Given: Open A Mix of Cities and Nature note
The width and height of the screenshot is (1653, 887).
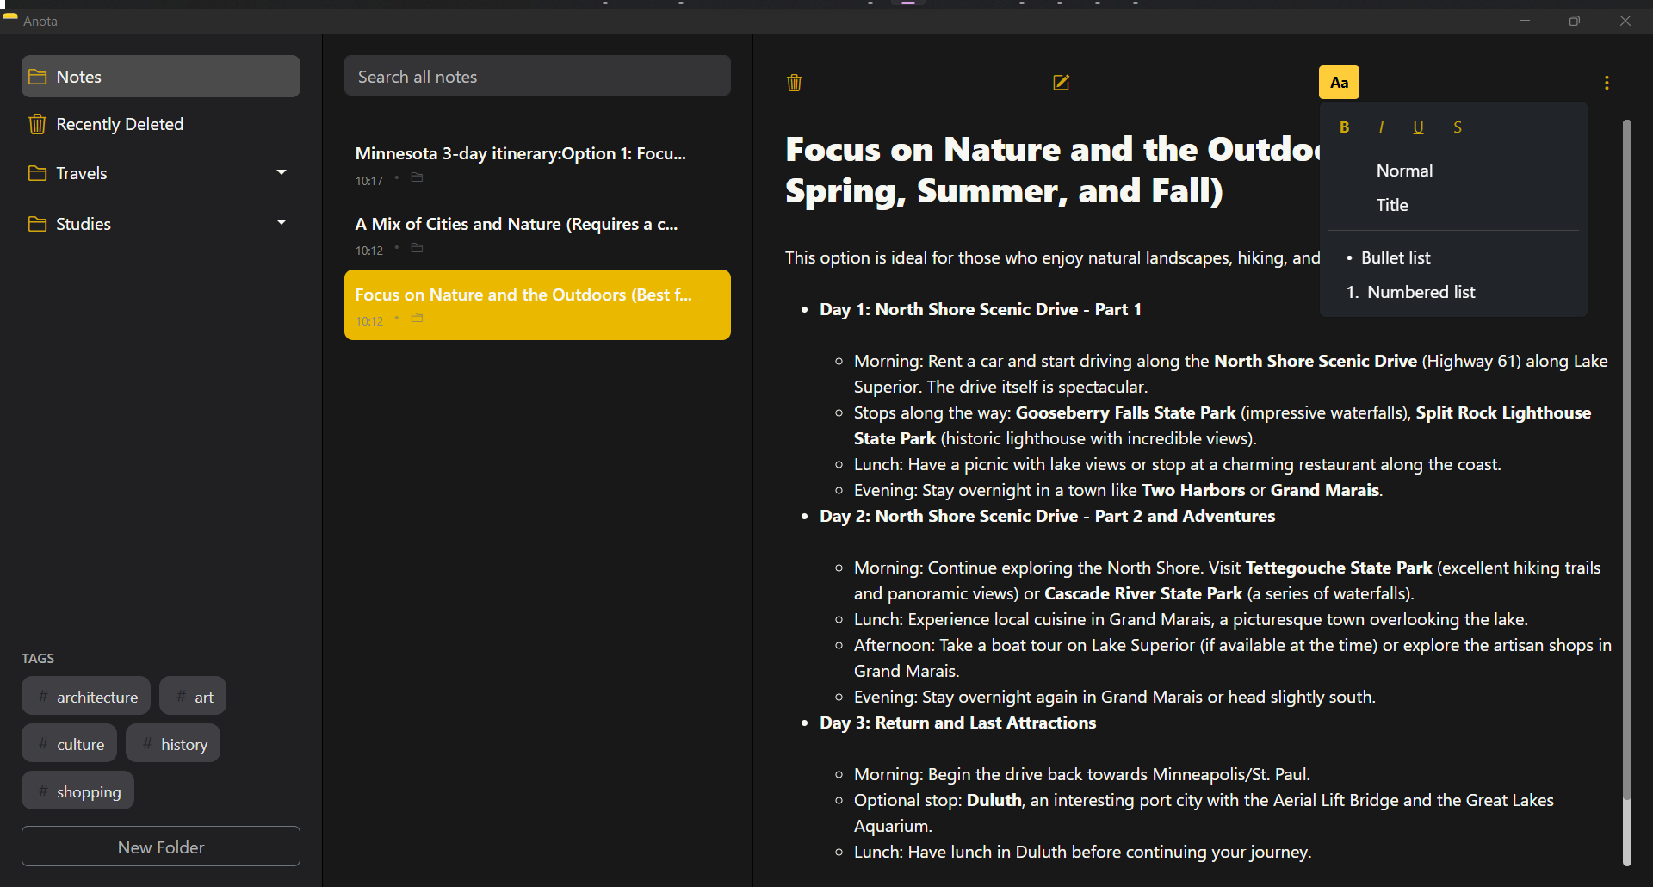Looking at the screenshot, I should (537, 235).
